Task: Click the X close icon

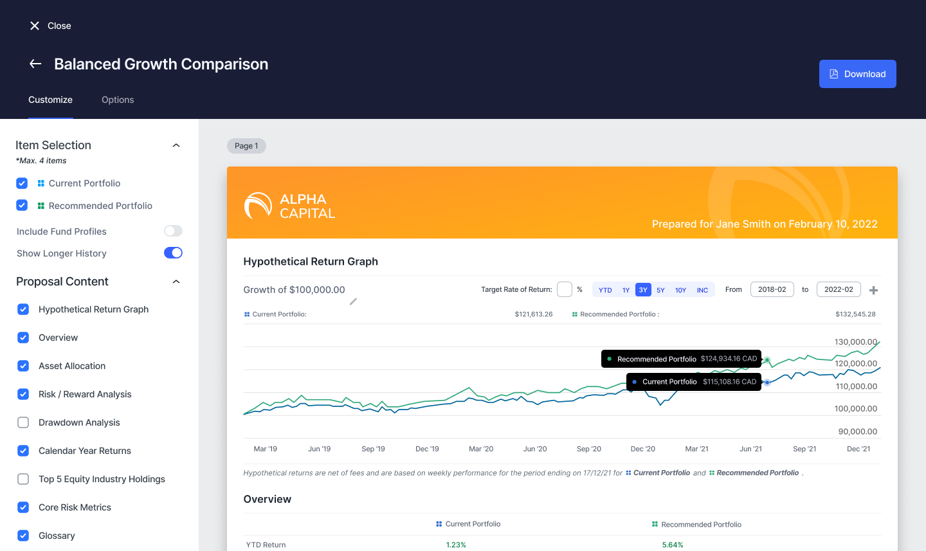Action: coord(35,26)
